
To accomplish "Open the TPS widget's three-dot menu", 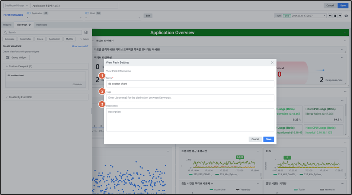I will point(342,151).
